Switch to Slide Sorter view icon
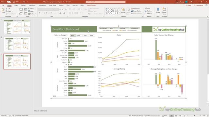This screenshot has height=117, width=209. click(x=176, y=116)
